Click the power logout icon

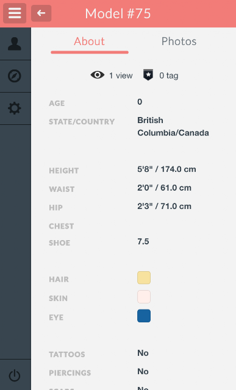point(15,375)
